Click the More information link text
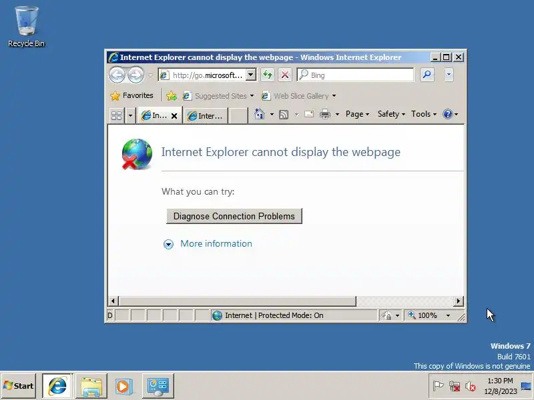 point(216,243)
